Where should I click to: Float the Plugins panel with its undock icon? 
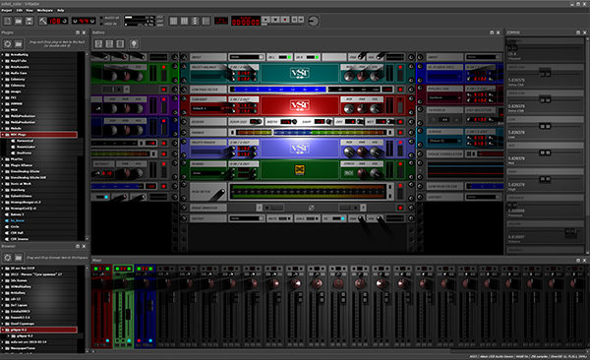[78, 32]
